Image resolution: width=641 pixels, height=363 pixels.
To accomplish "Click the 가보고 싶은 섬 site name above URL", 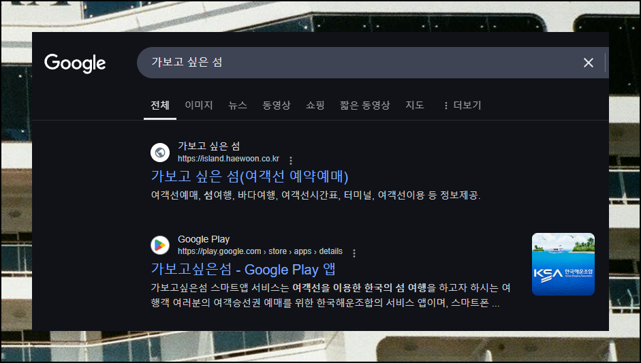I will (209, 146).
